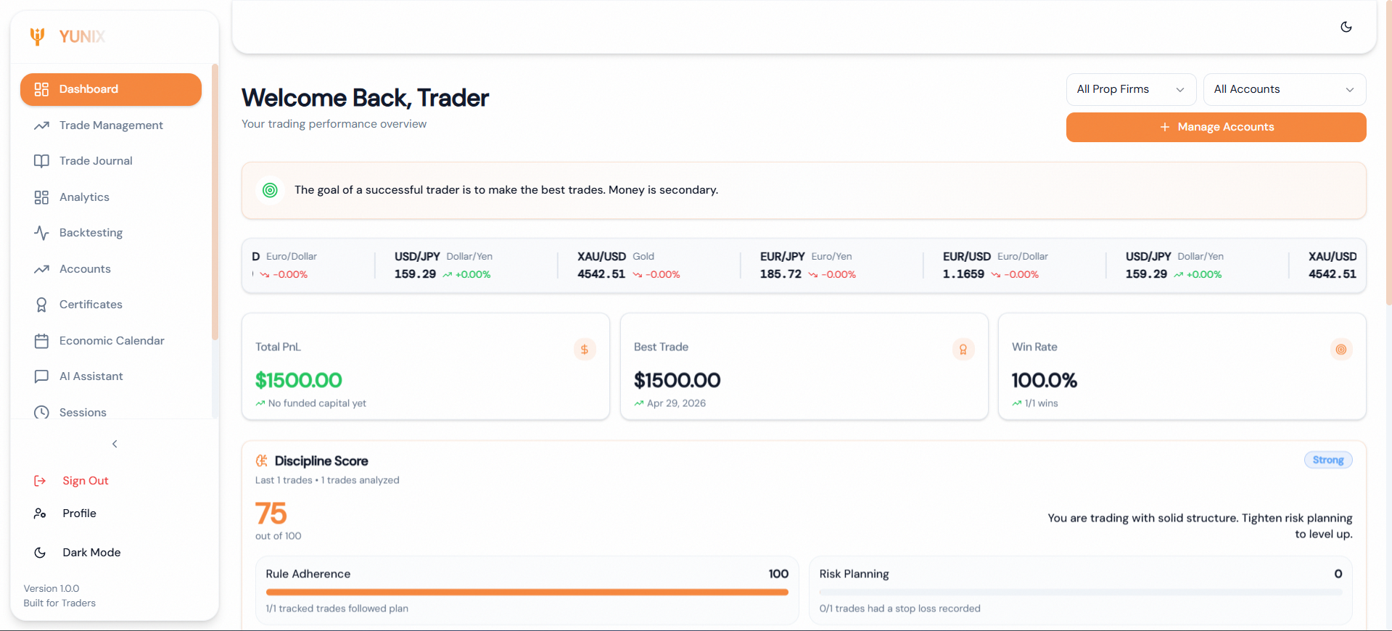Click the green target icon in quote banner
Image resolution: width=1392 pixels, height=631 pixels.
(270, 190)
